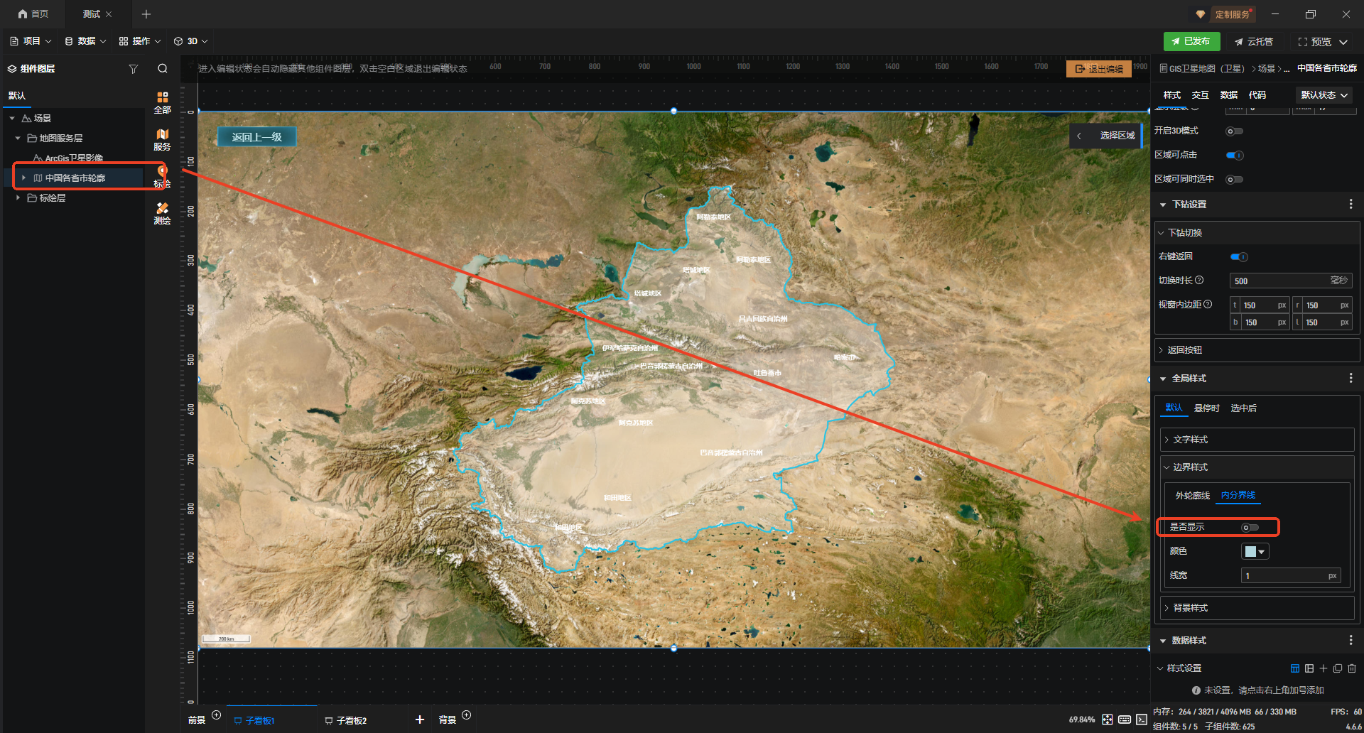Click plus icon to add data style
Screen dimensions: 1364x733
[x=1324, y=668]
